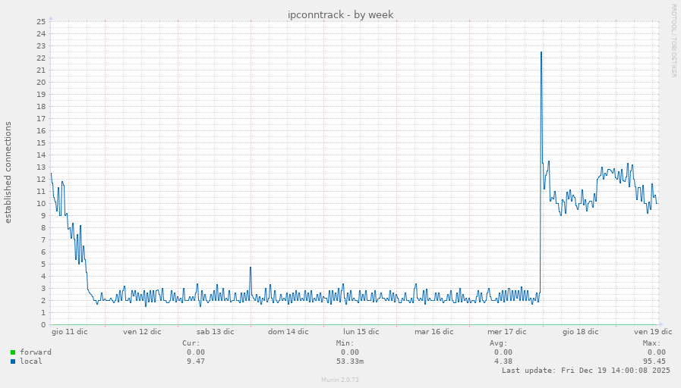Select the local legend label
The height and width of the screenshot is (388, 681).
(31, 361)
